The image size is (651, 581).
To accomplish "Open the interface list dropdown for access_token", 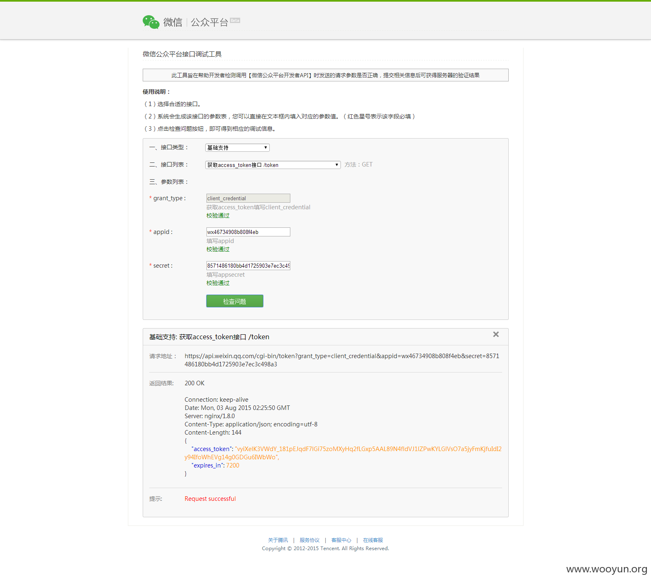I will tap(273, 165).
